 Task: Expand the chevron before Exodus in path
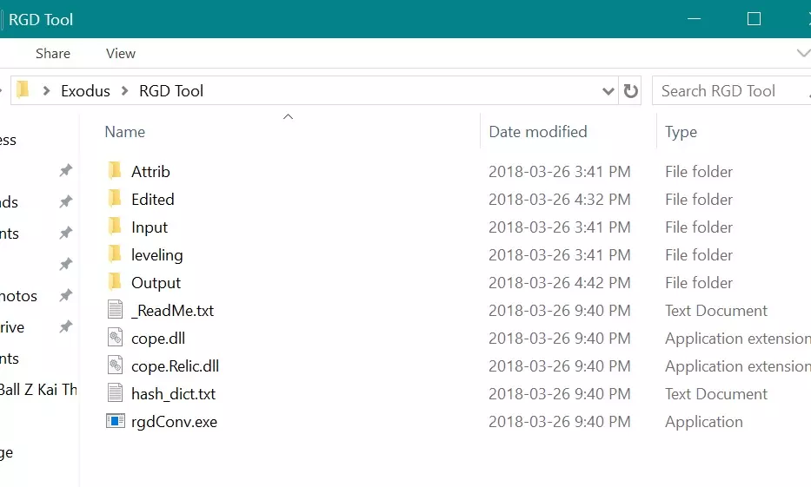click(47, 91)
